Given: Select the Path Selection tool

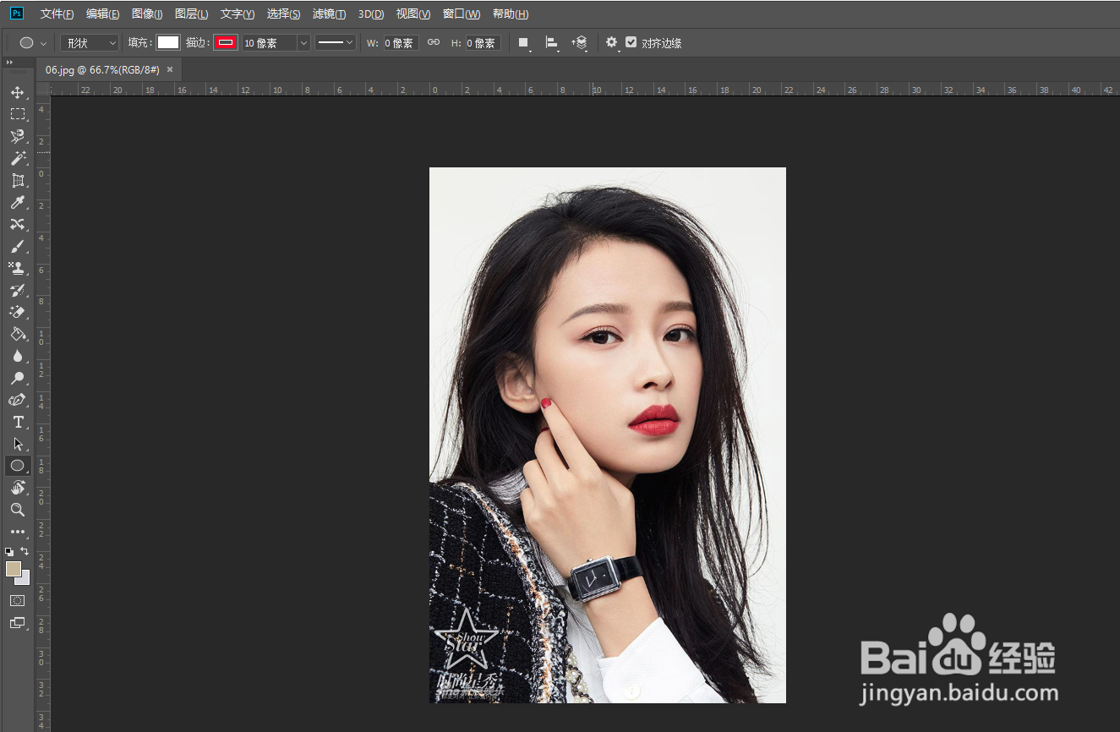Looking at the screenshot, I should click(17, 444).
